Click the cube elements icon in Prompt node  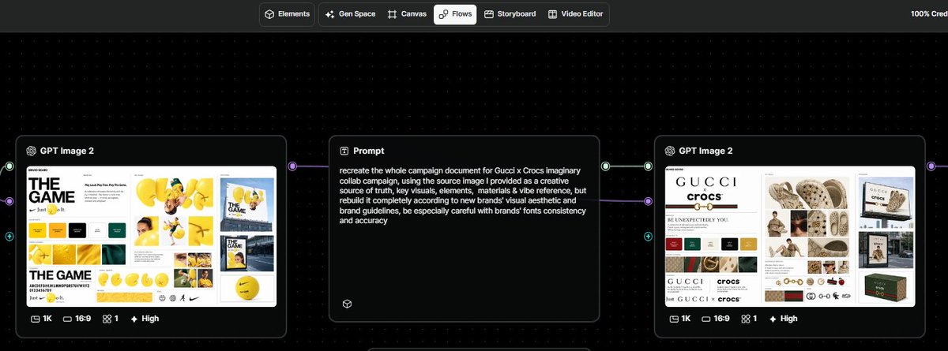point(346,304)
